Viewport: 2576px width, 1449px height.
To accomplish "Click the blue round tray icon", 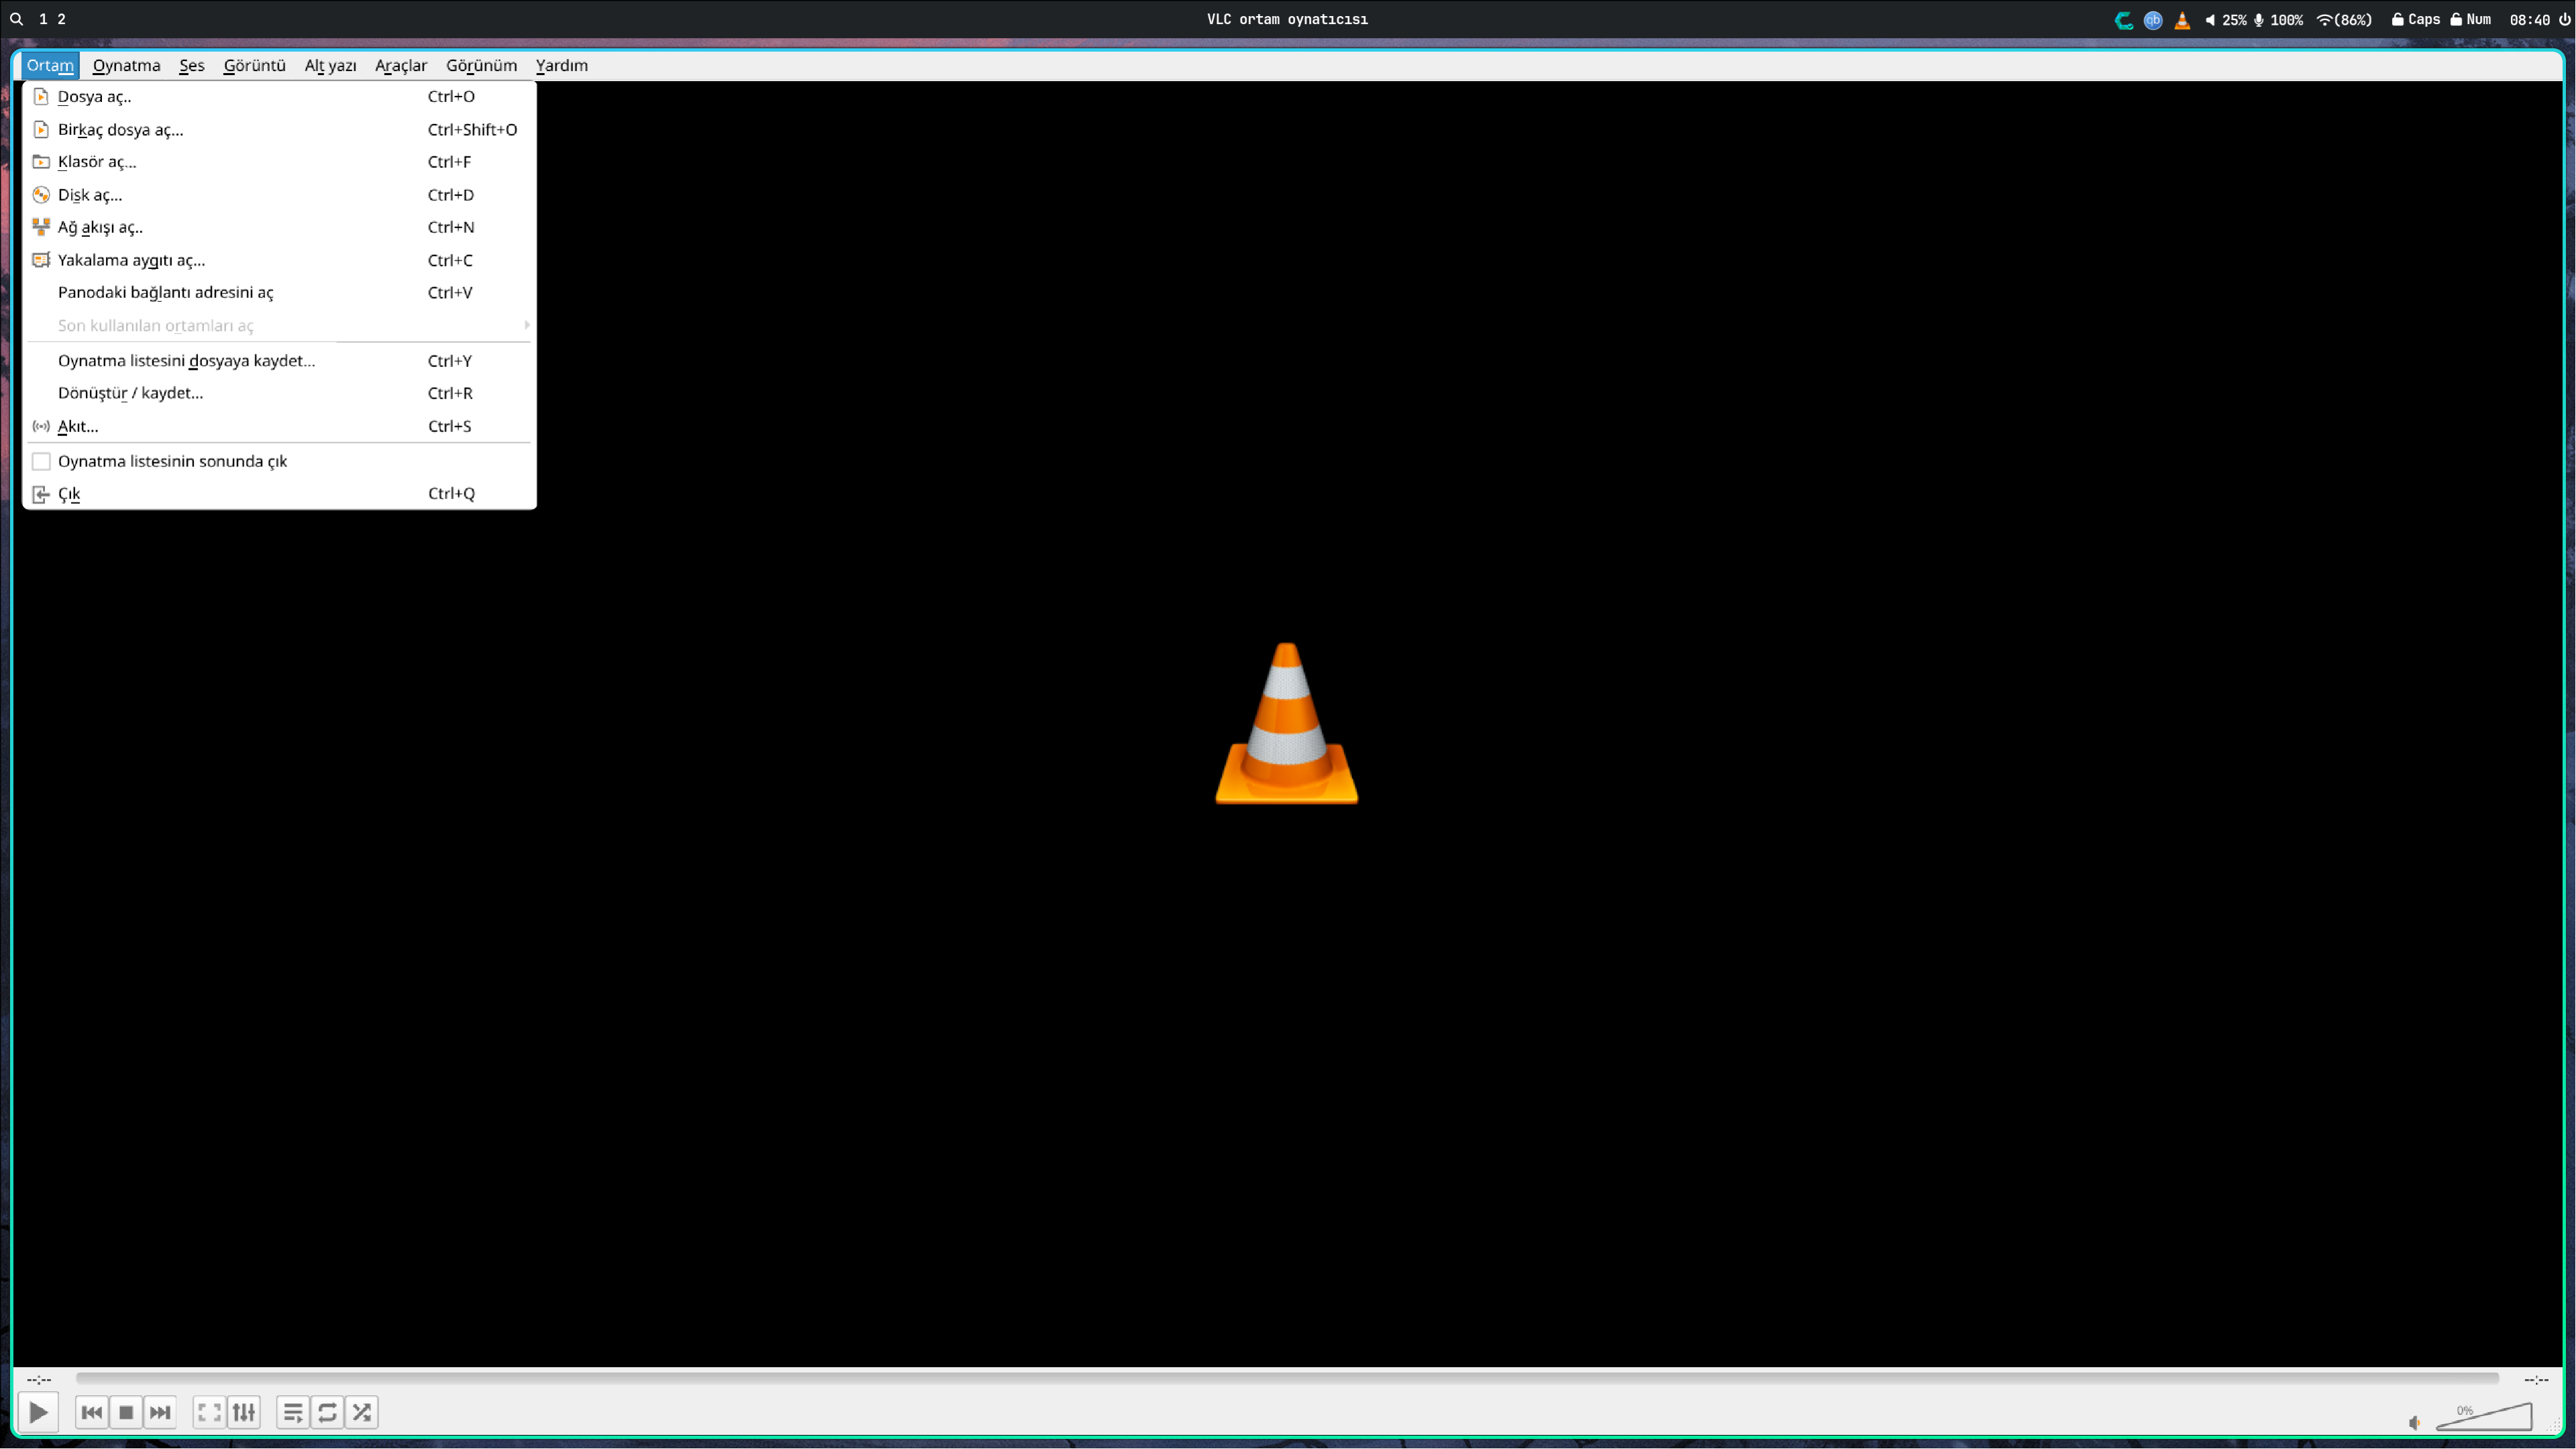I will 2153,20.
